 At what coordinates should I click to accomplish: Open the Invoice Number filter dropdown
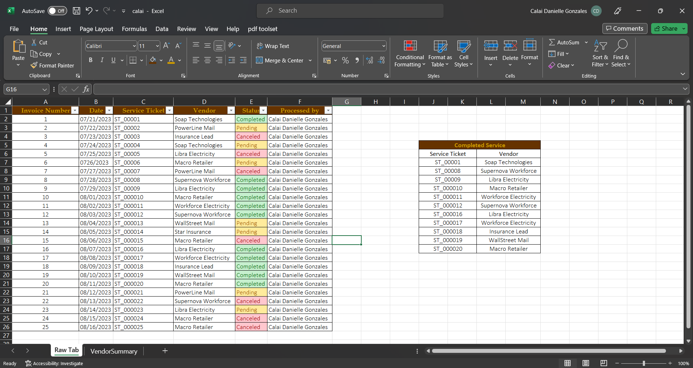coord(75,110)
